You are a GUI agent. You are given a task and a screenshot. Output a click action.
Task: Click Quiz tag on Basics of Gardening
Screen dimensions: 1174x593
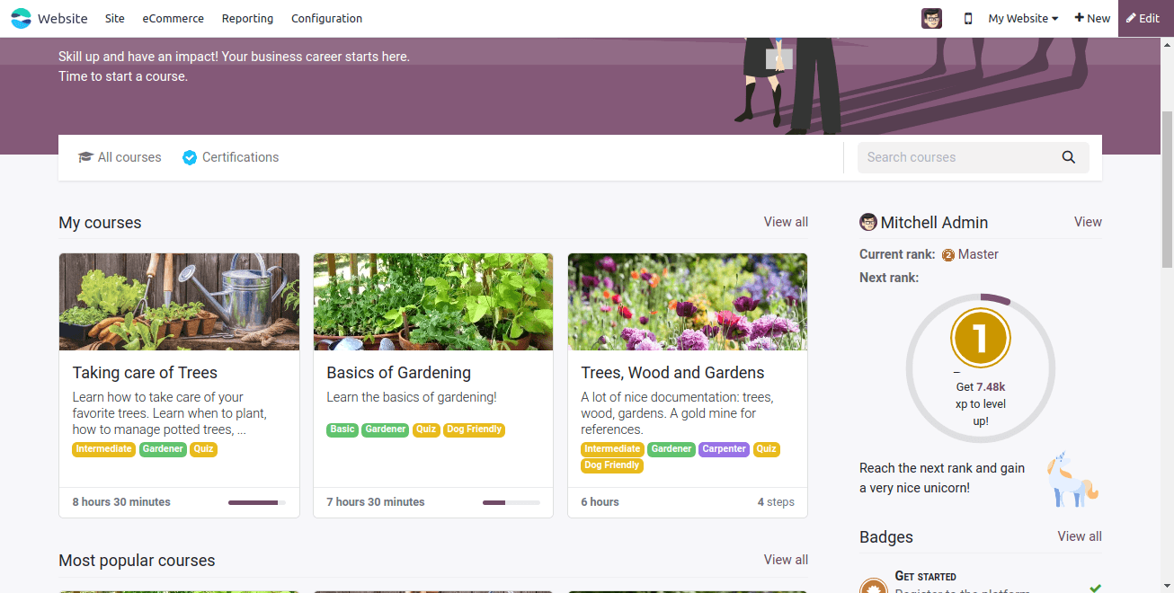point(426,429)
